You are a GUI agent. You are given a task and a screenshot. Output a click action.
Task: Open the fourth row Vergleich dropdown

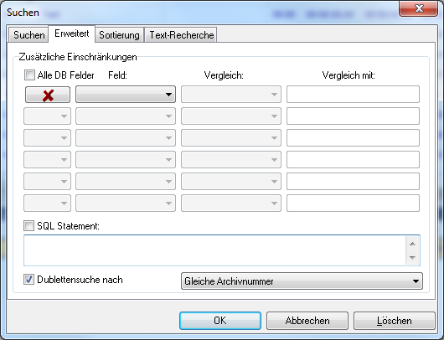pos(231,160)
